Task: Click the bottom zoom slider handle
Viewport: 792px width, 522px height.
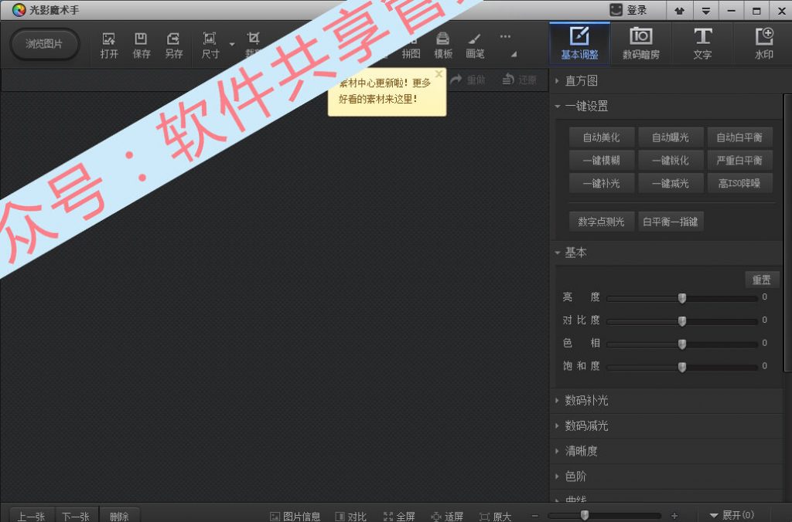Action: point(585,515)
